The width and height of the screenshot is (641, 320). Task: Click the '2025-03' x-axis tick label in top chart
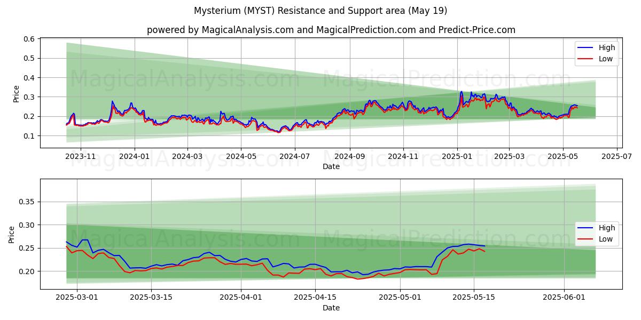click(509, 157)
